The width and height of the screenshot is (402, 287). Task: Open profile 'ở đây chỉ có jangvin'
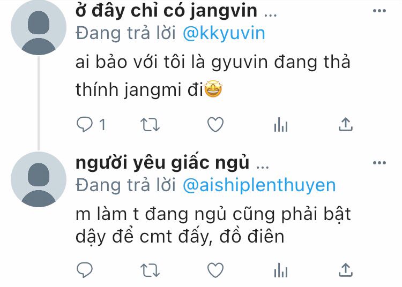(166, 11)
